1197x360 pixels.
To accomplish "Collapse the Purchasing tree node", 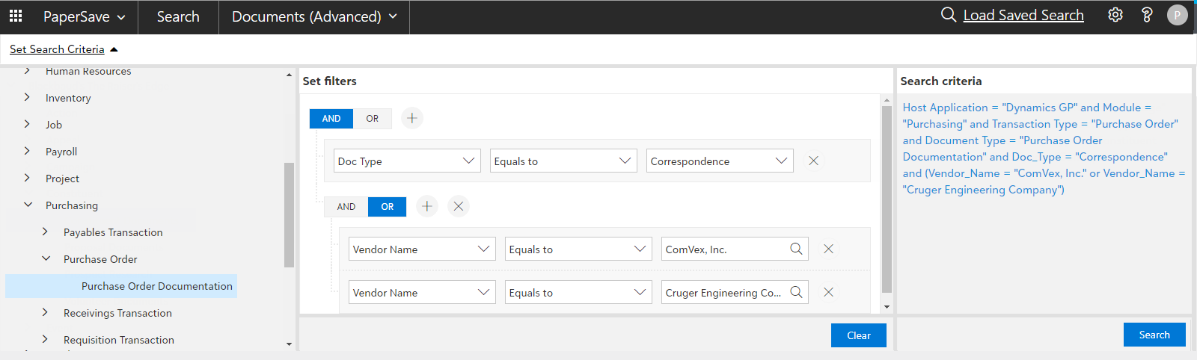I will [x=28, y=205].
